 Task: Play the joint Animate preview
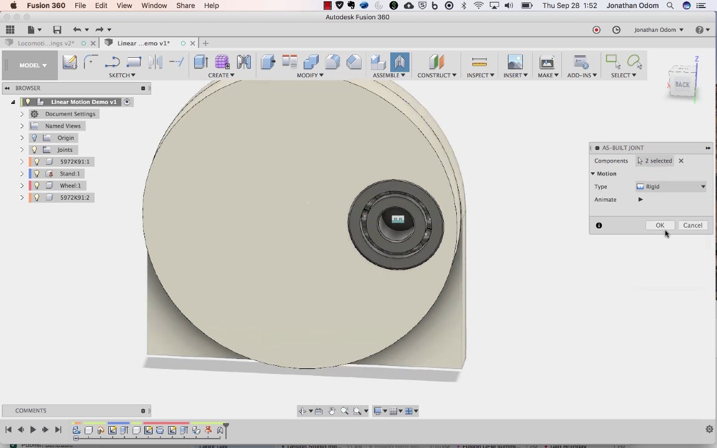click(640, 199)
